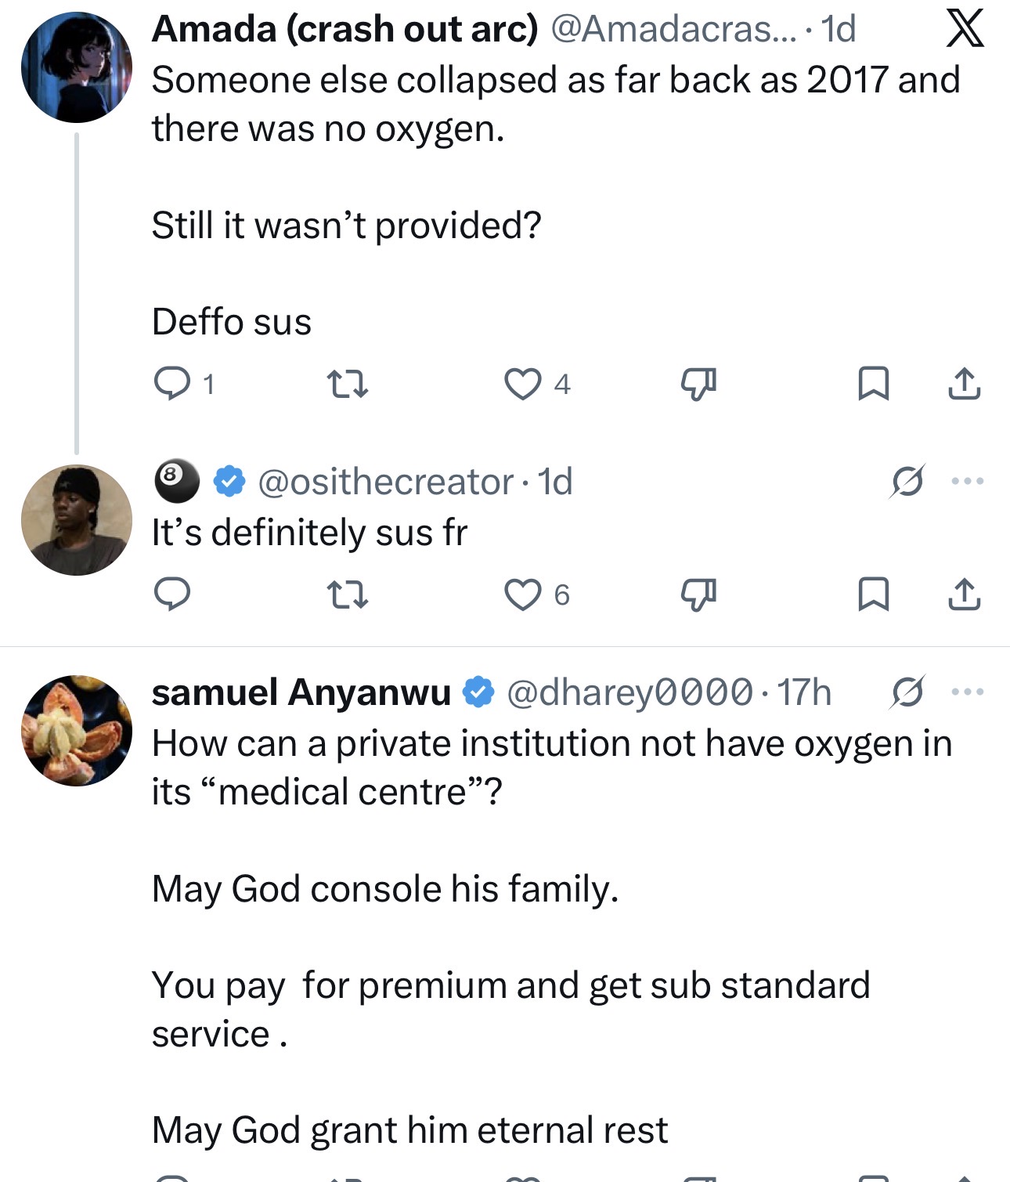Click the X logo at top right
Viewport: 1010px width, 1182px height.
point(965,30)
